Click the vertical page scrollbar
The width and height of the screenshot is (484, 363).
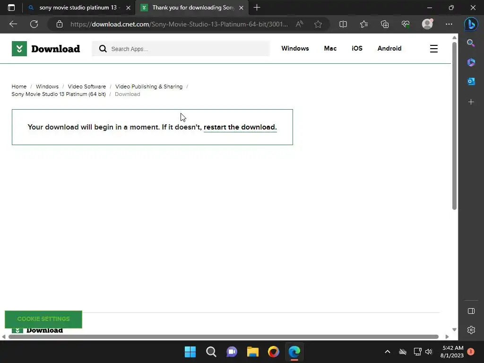click(x=454, y=126)
